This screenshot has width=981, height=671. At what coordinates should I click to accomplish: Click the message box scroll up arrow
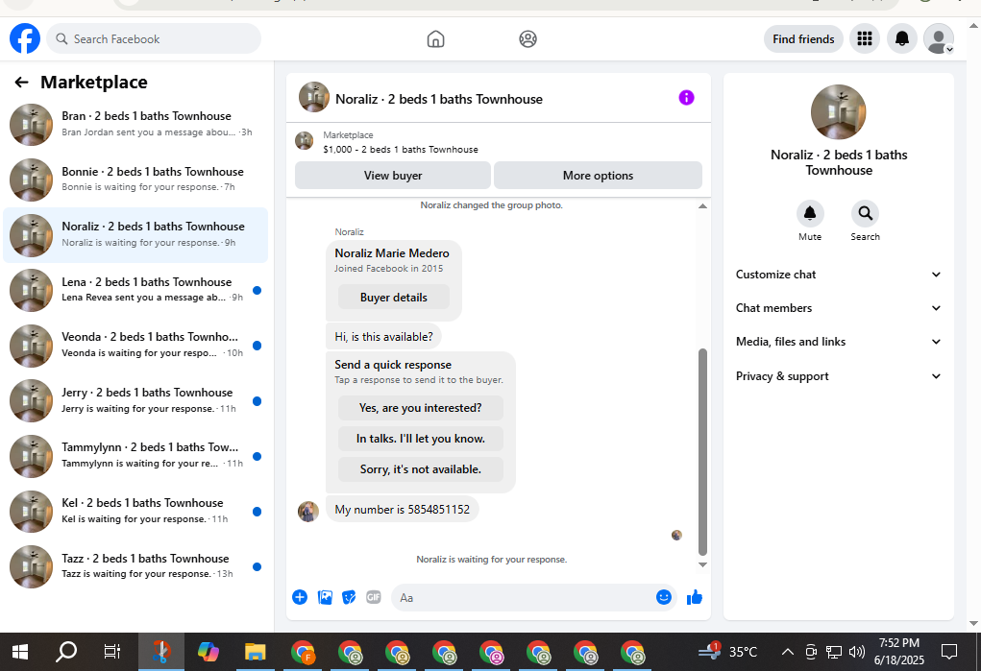[702, 205]
